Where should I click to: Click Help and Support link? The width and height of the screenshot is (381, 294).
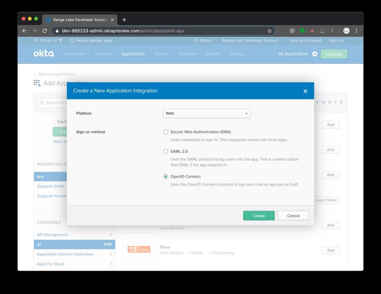click(306, 41)
